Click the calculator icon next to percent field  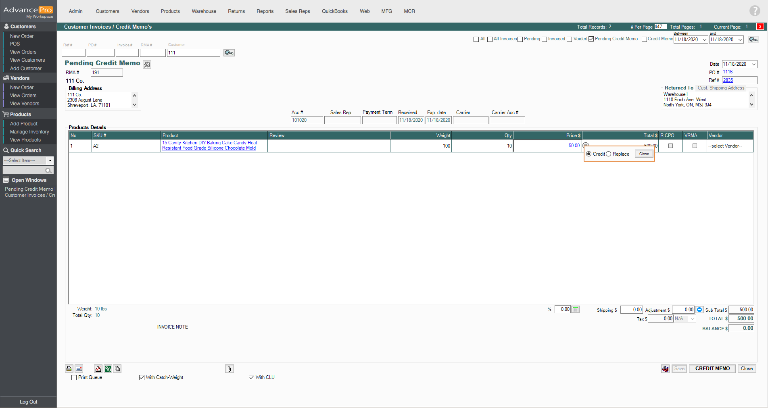tap(576, 309)
